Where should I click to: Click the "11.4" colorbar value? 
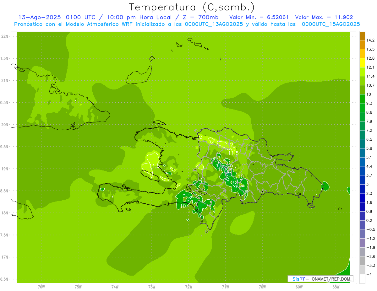point(370,76)
